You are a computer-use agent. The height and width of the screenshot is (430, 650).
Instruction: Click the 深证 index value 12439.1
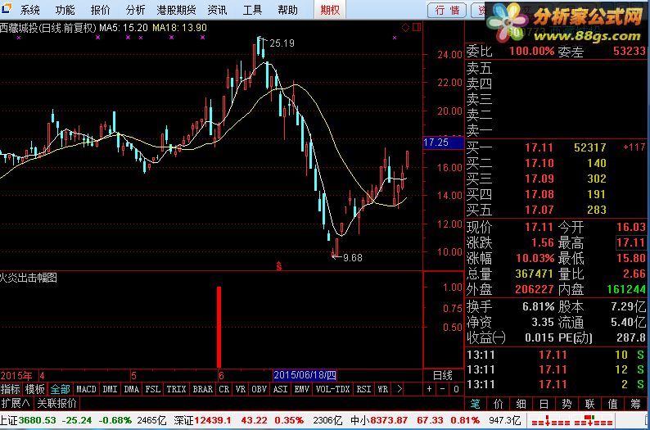[x=213, y=420]
